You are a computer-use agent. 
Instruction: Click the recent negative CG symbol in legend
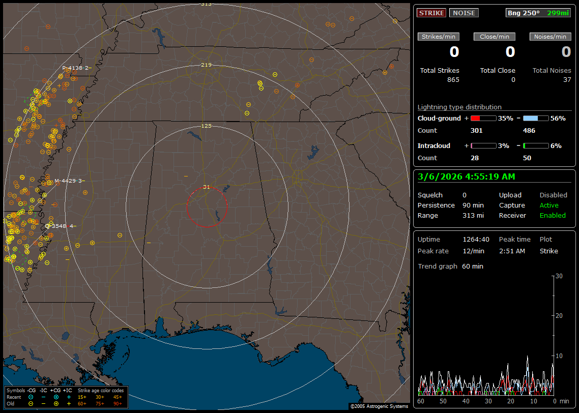coord(31,397)
